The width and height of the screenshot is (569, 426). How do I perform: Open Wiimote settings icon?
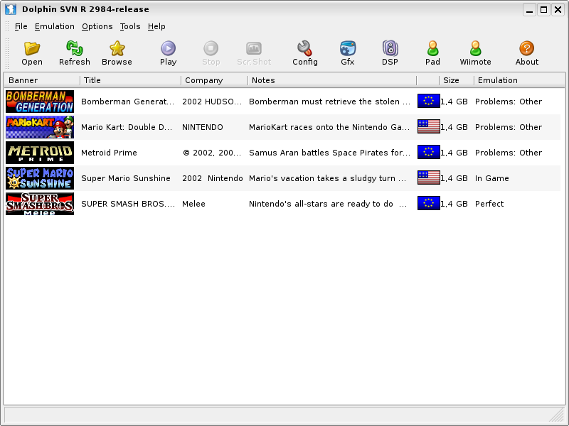pos(475,48)
